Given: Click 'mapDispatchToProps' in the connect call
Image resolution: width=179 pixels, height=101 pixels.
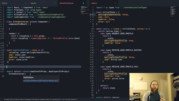Looking at the screenshot, I should (58, 72).
